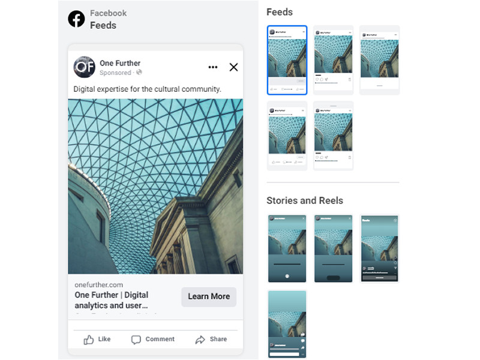Select the first Stories and Reels thumbnail
The width and height of the screenshot is (480, 360).
[287, 248]
